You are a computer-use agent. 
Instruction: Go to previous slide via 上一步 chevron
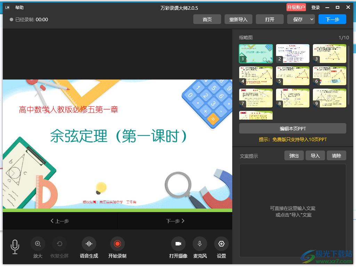[60, 221]
